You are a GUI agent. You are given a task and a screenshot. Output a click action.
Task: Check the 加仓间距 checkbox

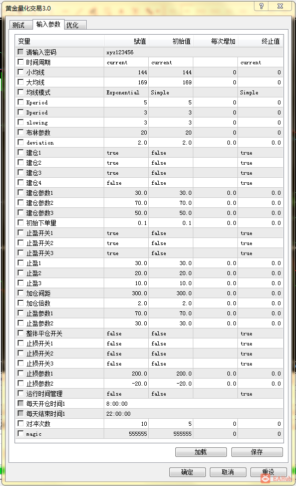point(21,293)
